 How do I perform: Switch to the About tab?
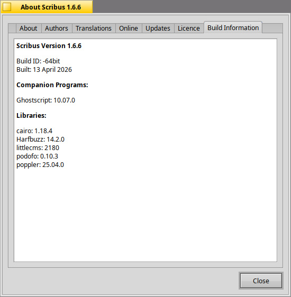point(29,29)
